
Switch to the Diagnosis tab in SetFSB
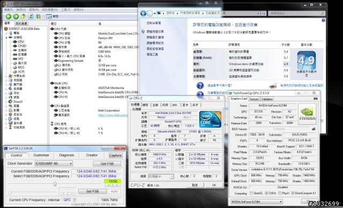pyautogui.click(x=66, y=155)
